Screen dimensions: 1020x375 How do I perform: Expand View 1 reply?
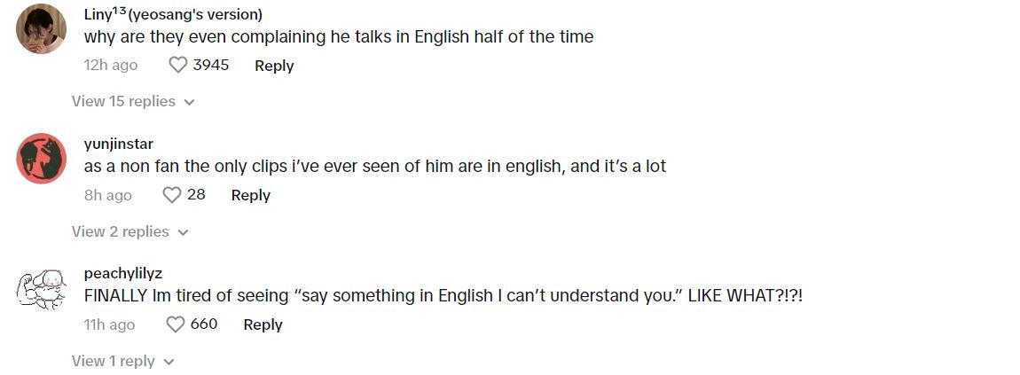pos(122,361)
